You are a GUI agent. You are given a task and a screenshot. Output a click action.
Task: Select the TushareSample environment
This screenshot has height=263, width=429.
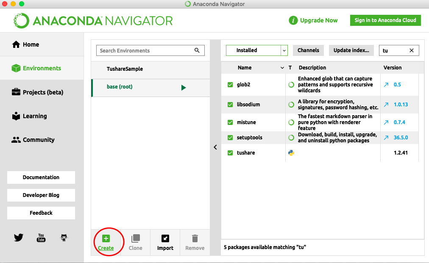point(150,69)
